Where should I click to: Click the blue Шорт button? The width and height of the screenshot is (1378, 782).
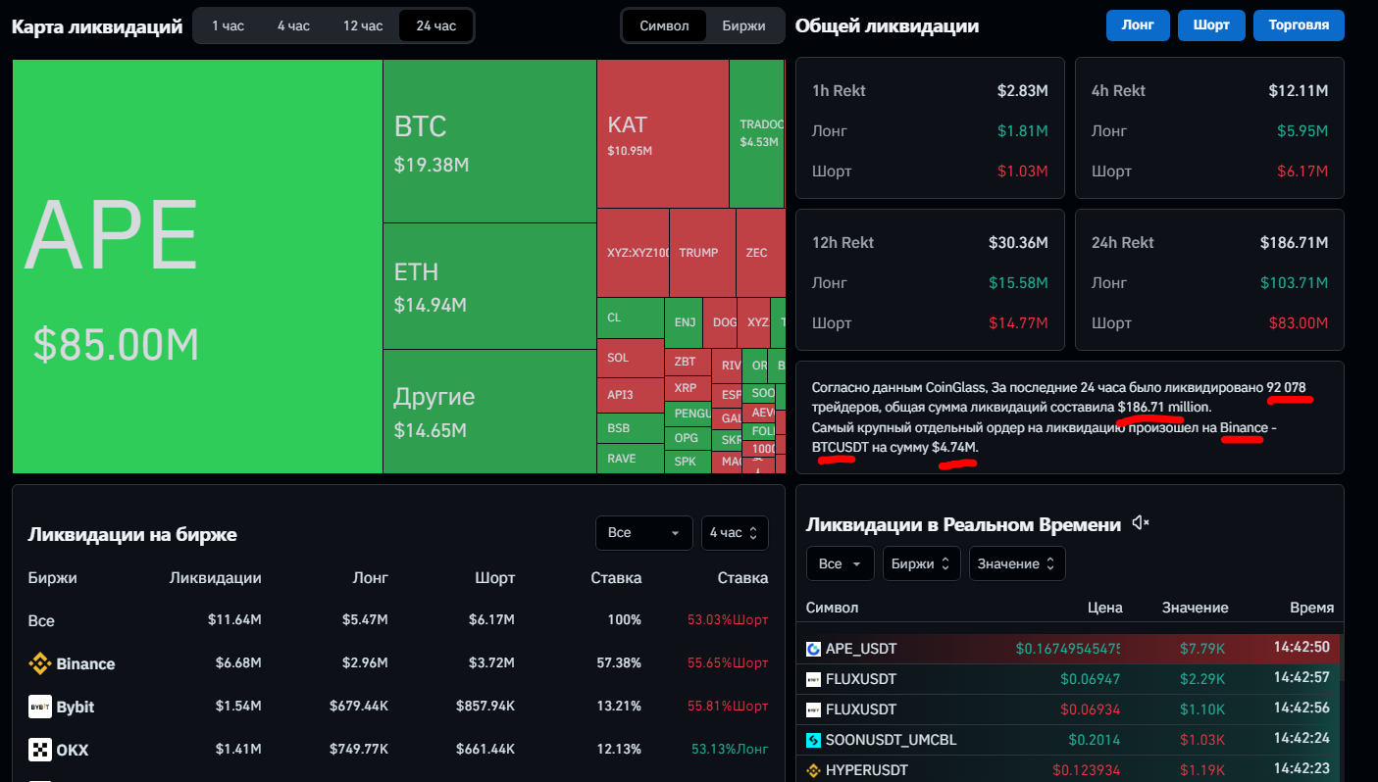(1211, 25)
